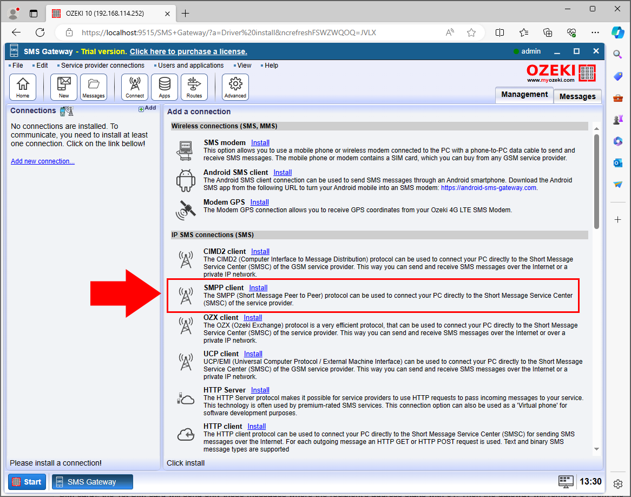This screenshot has width=631, height=497.
Task: Click Install next to HTTP client
Action: click(x=257, y=426)
